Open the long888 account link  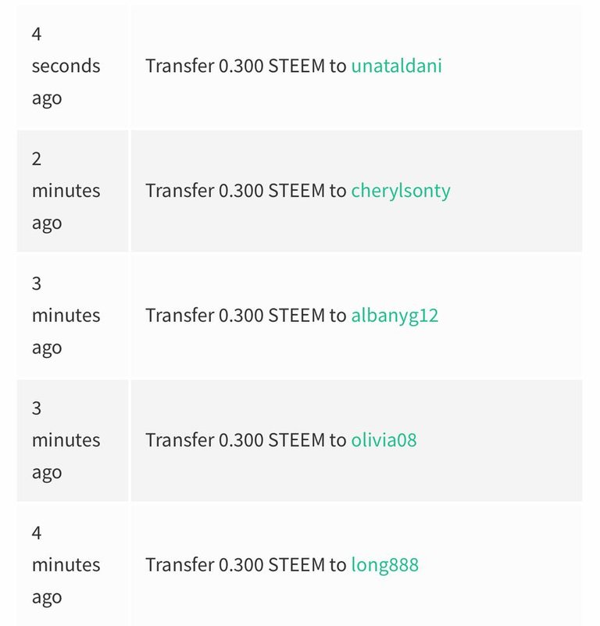(x=385, y=564)
